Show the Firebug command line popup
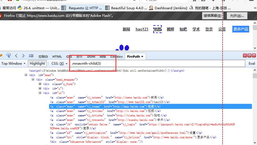The image size is (257, 145). coord(31,56)
